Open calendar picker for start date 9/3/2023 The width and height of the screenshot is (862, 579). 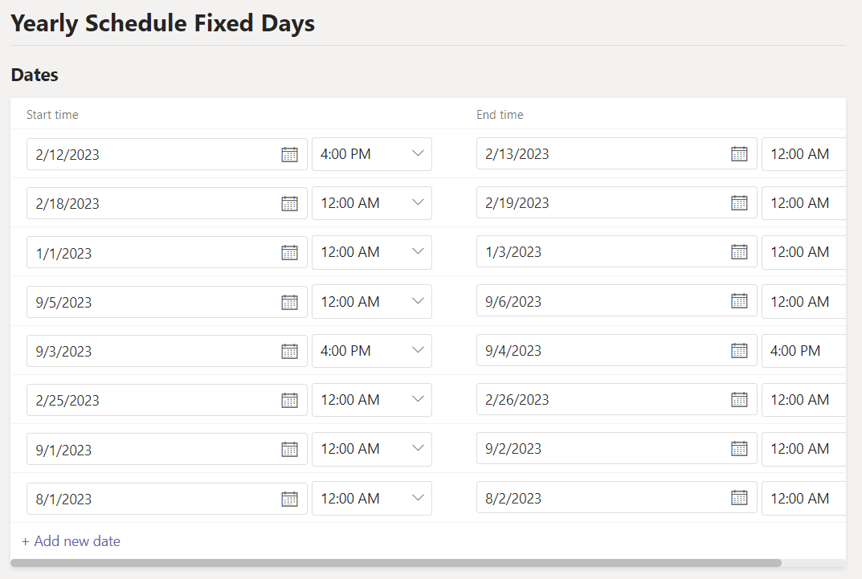click(290, 351)
